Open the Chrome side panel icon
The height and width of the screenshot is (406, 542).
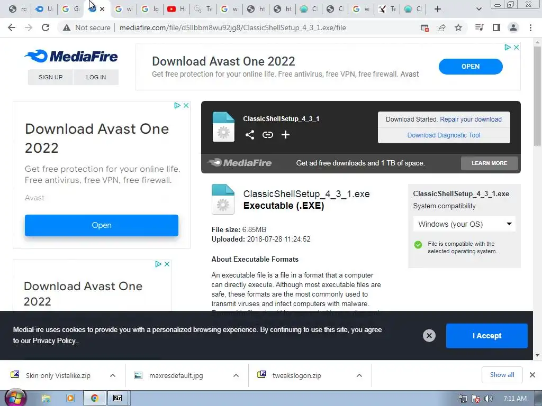click(x=496, y=27)
